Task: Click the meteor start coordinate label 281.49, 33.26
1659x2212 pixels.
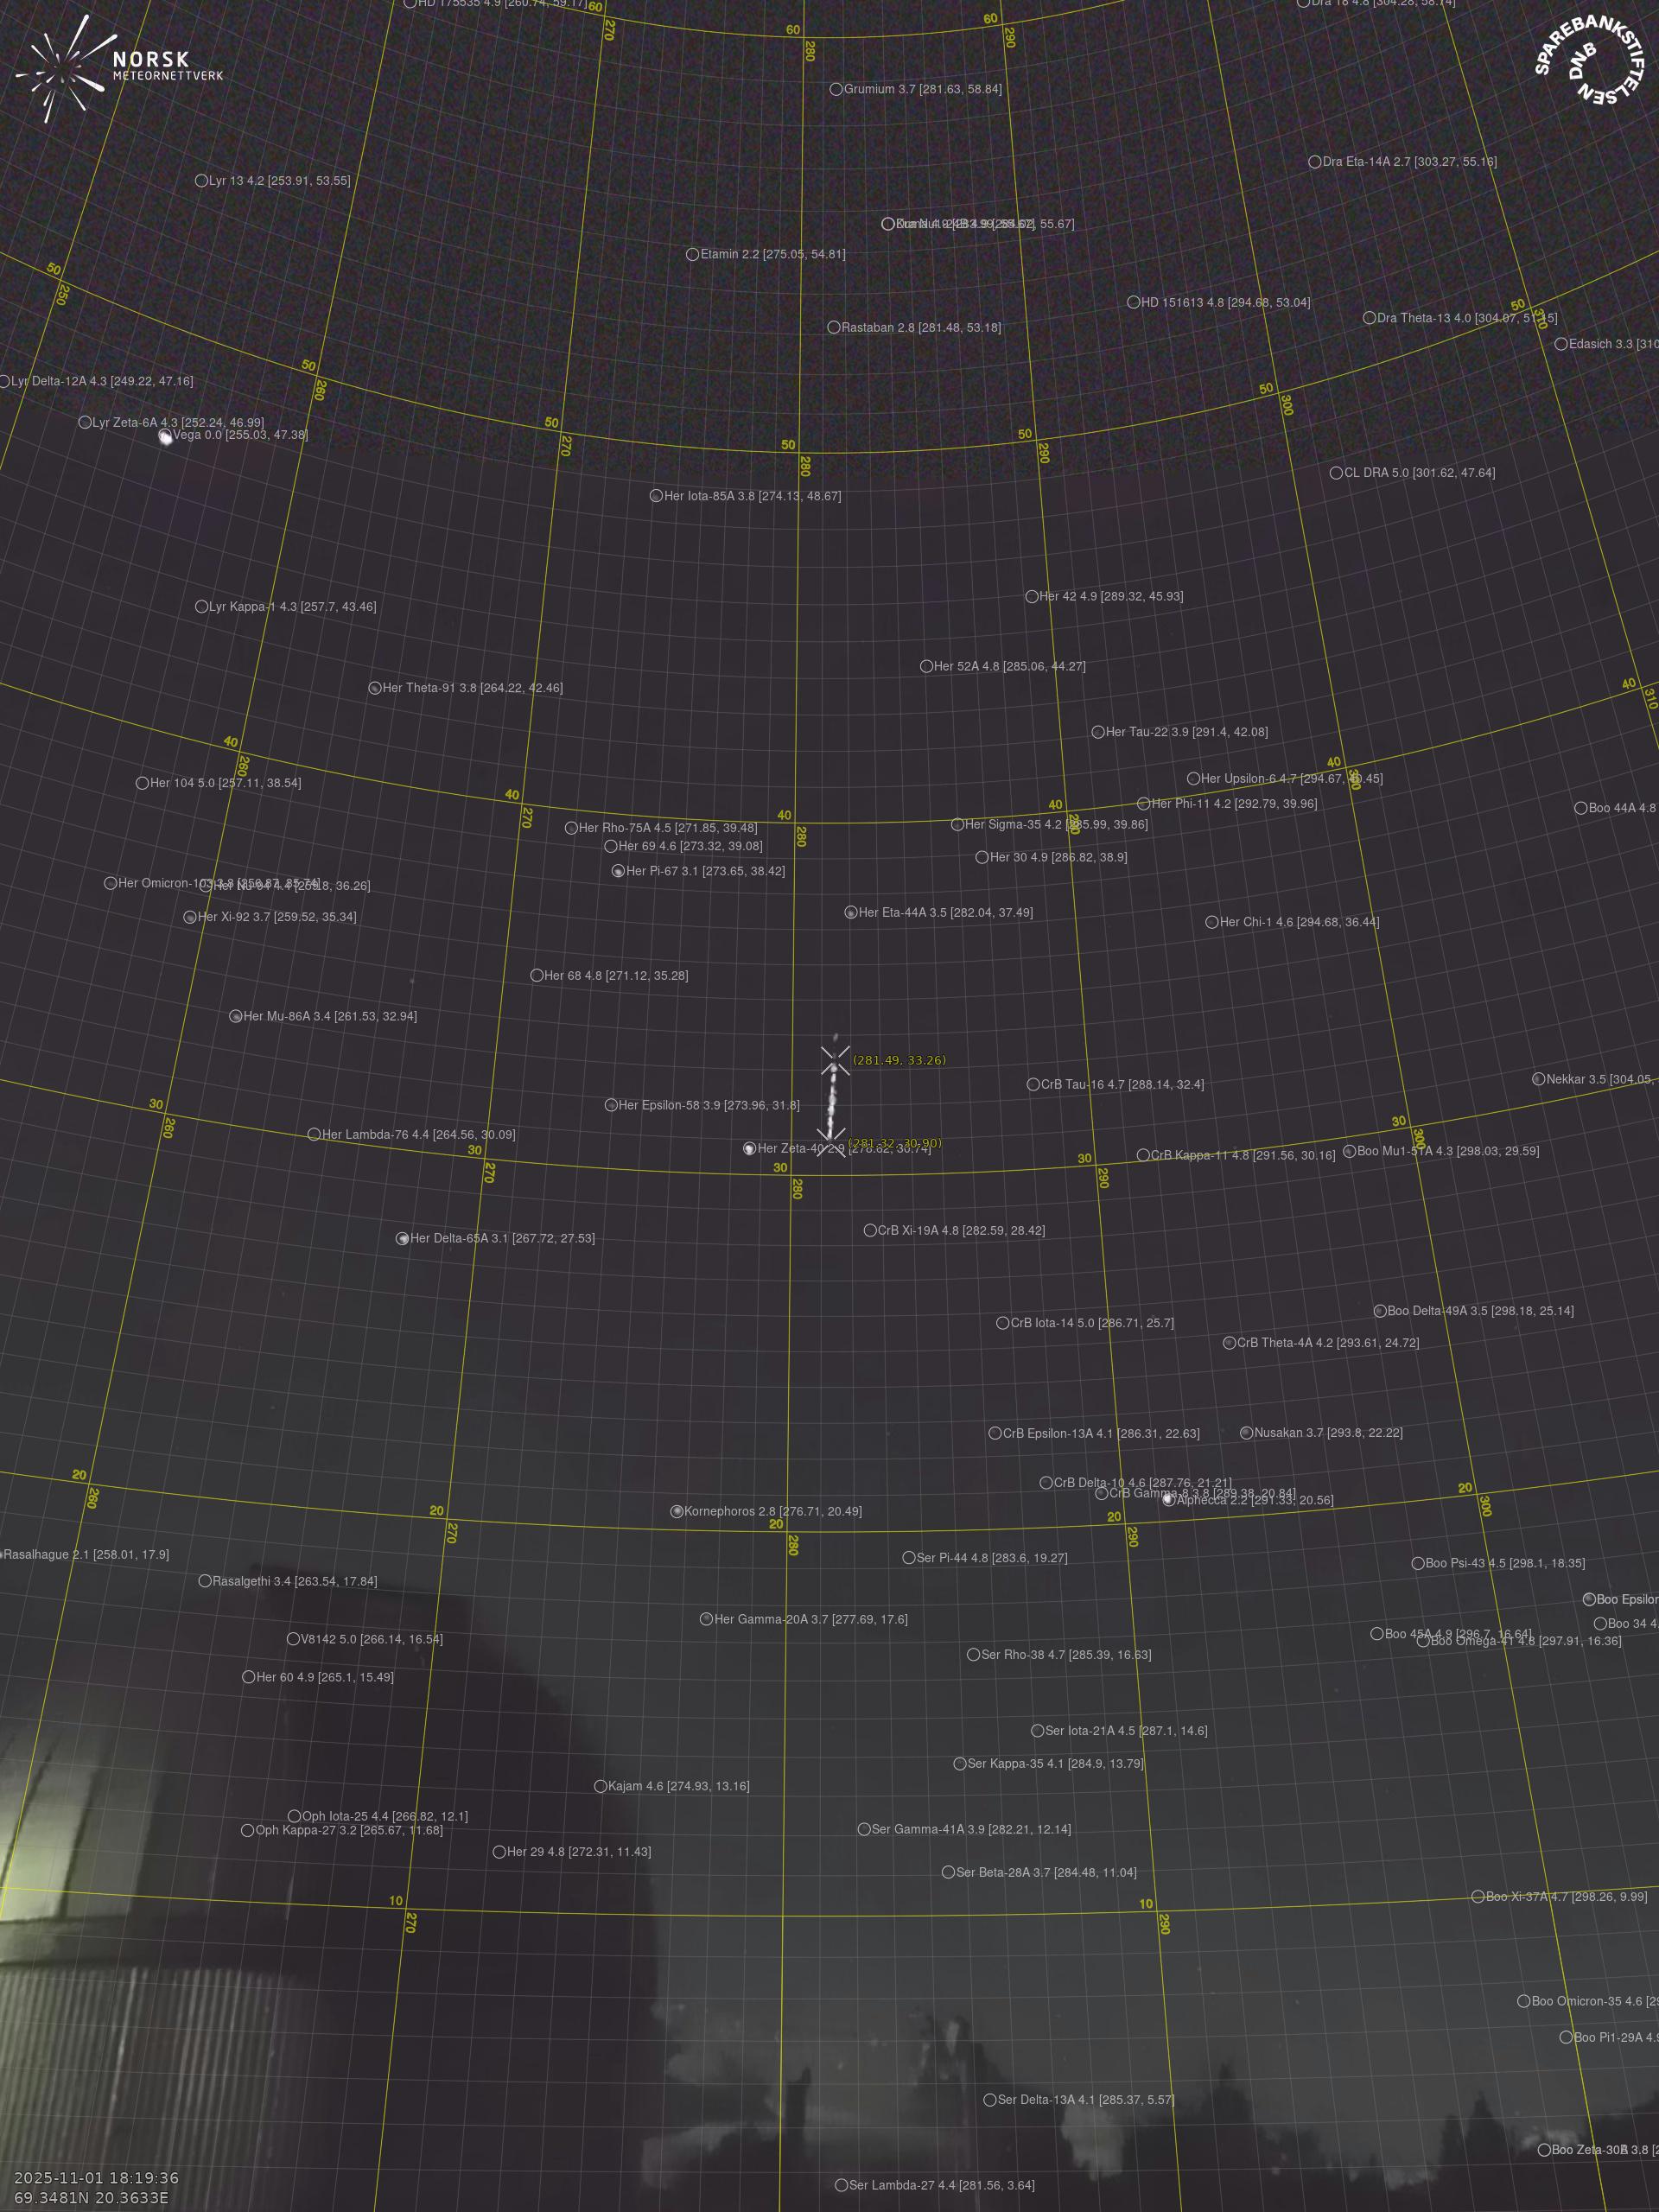Action: pos(899,1060)
